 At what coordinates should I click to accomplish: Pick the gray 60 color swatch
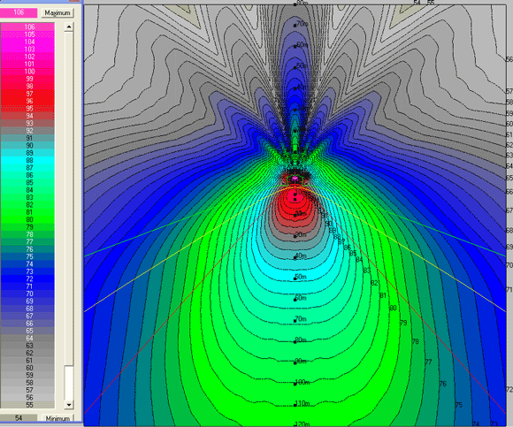(x=27, y=368)
